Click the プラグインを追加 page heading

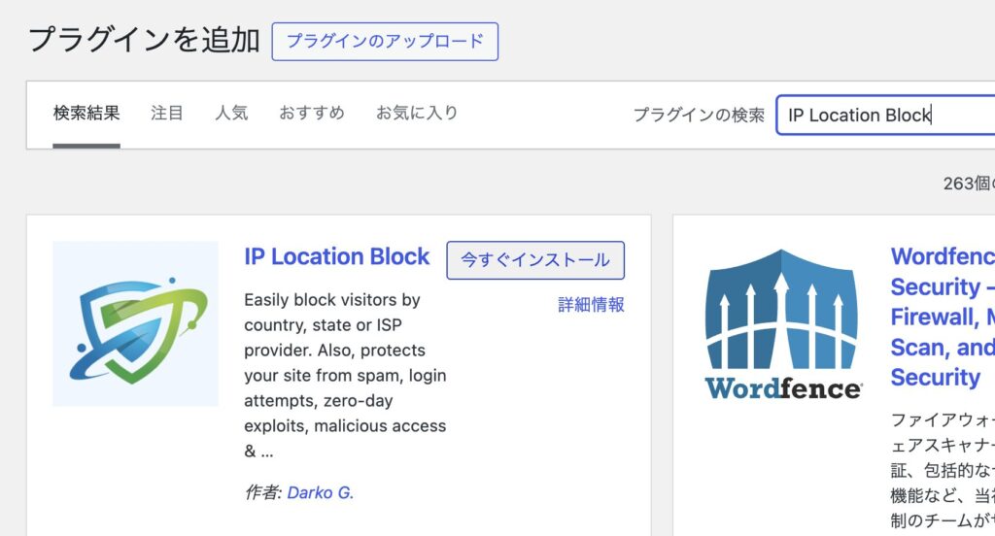(144, 40)
